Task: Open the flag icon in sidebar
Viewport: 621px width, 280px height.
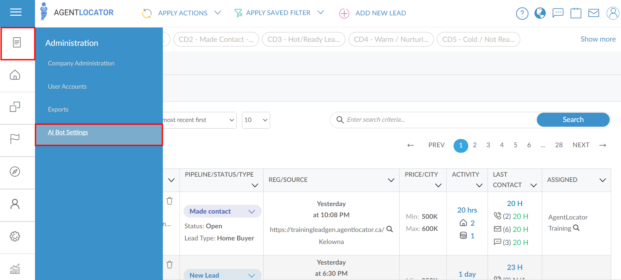Action: click(x=15, y=139)
